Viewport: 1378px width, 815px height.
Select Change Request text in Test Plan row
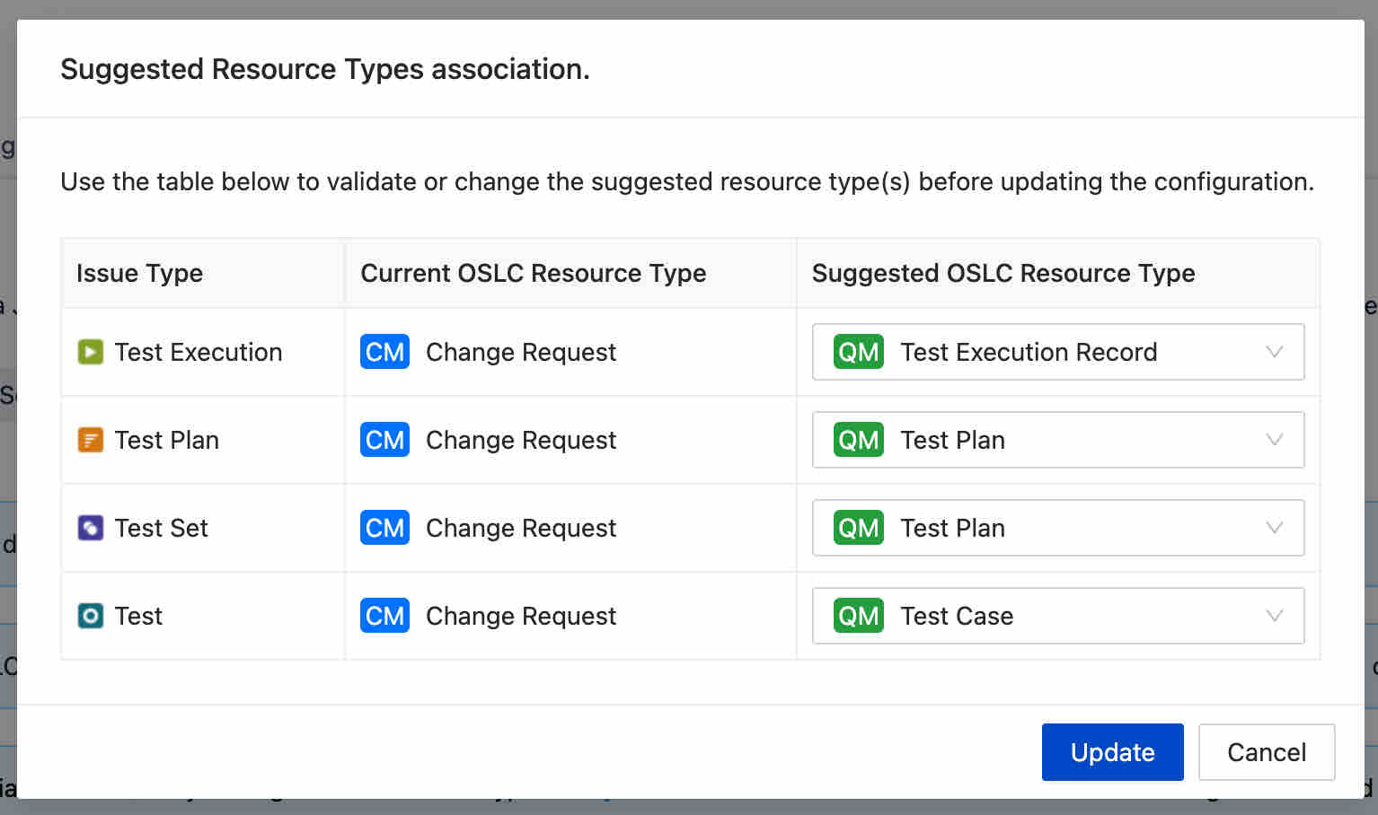pyautogui.click(x=520, y=440)
